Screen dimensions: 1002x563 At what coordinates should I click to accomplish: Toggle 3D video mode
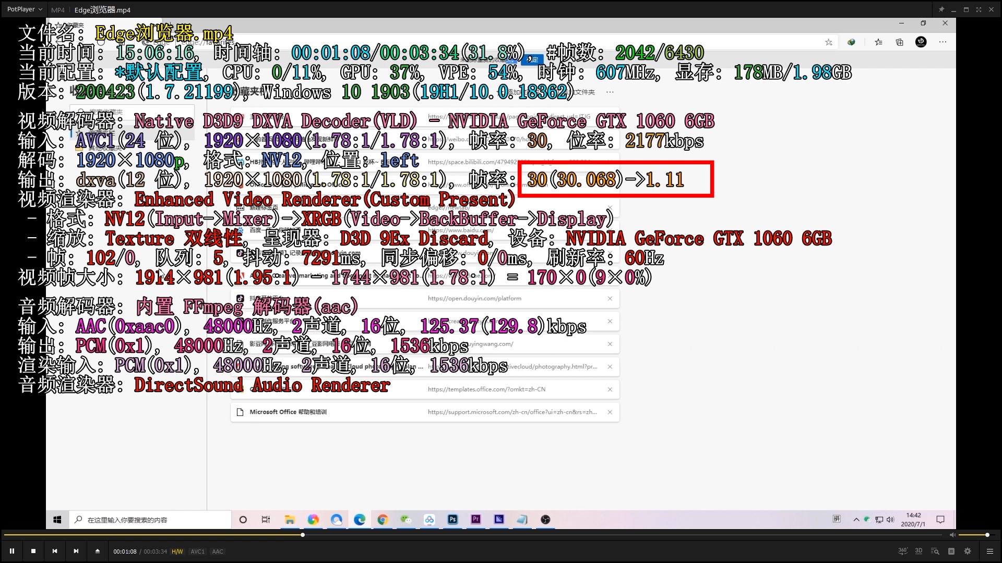(918, 551)
